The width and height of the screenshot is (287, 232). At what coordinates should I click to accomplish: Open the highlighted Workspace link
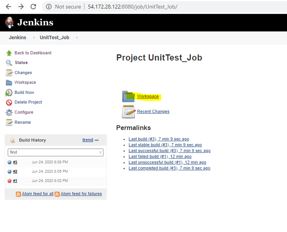click(148, 96)
